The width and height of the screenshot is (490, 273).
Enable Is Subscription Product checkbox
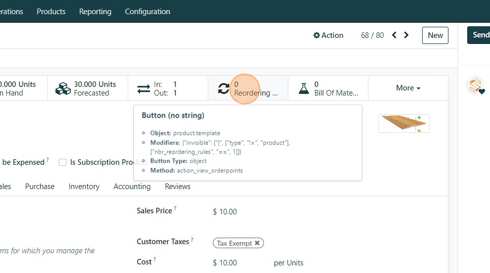tap(63, 162)
